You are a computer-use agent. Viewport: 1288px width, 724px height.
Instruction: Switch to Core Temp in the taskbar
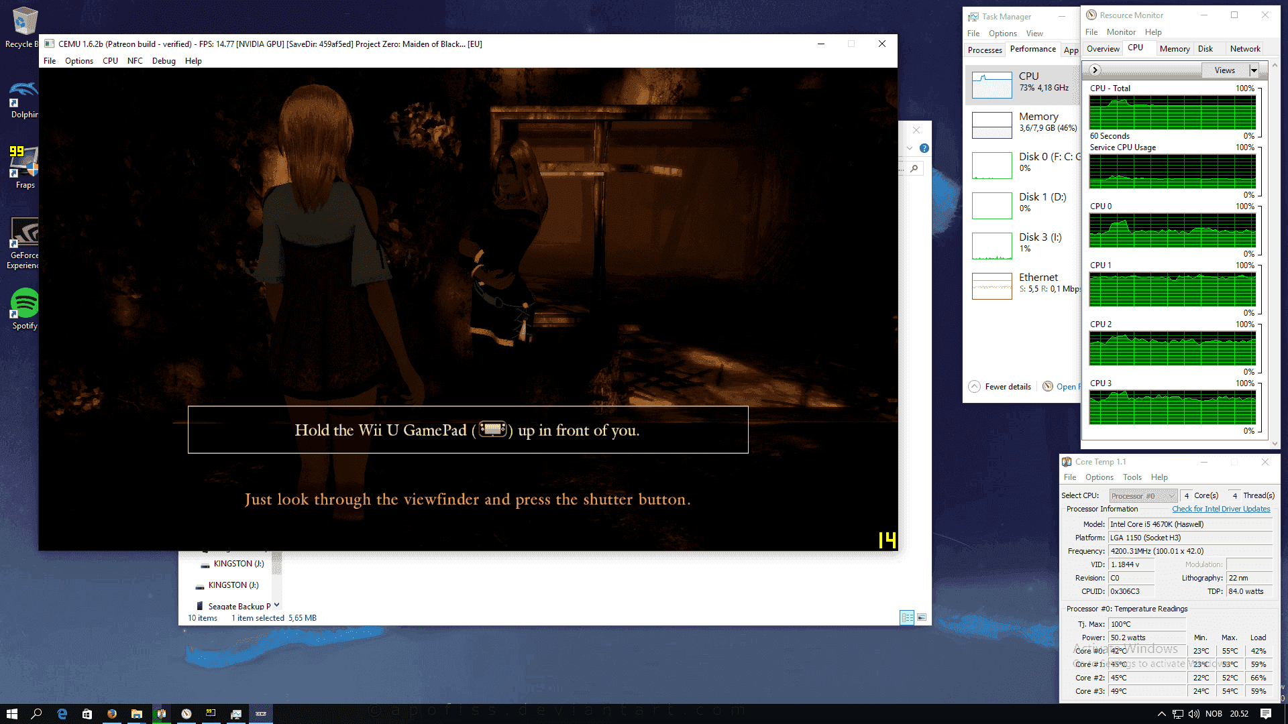point(162,714)
